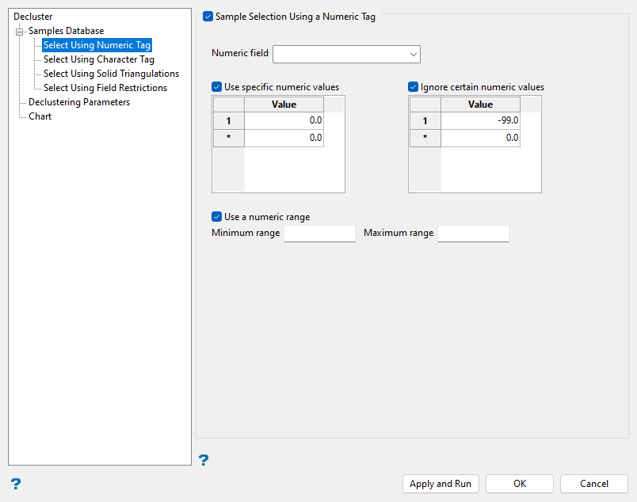
Task: Click Value column header in specific values table
Action: tap(284, 105)
